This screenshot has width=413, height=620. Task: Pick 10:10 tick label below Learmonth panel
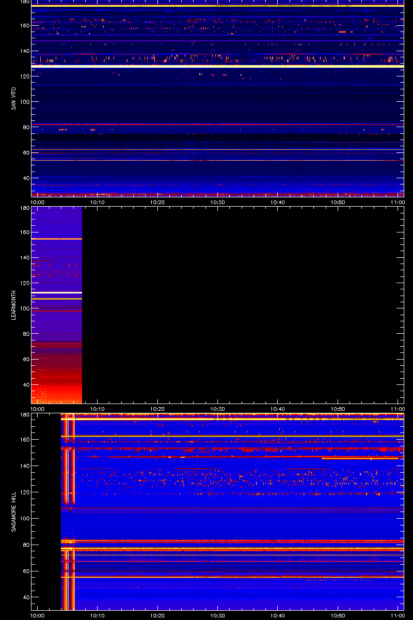point(98,409)
